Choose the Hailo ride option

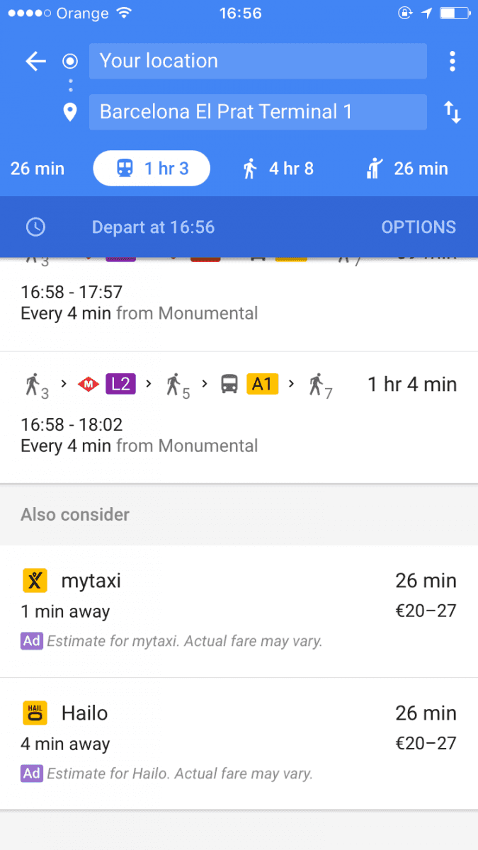point(239,742)
